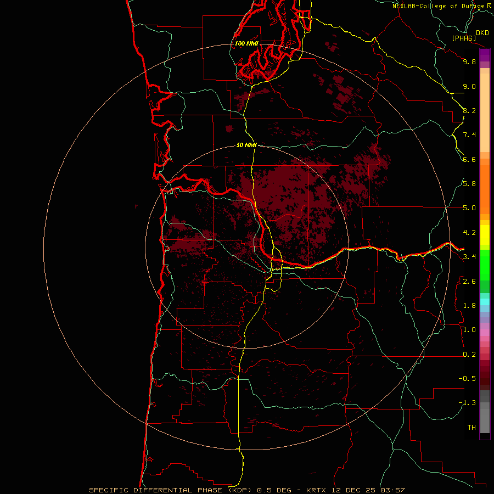Click the 5.0 scale value
494x494 pixels.
(469, 208)
